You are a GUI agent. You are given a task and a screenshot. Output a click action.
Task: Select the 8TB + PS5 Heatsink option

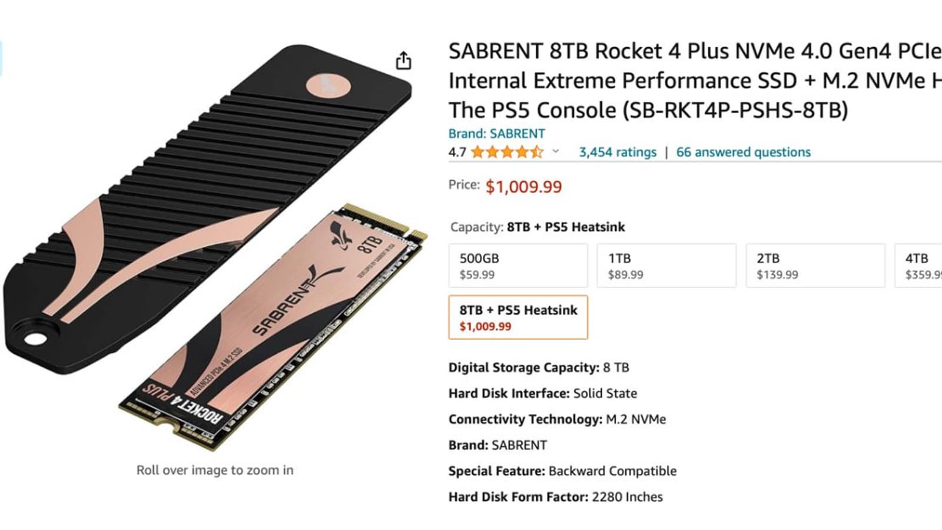pyautogui.click(x=518, y=317)
